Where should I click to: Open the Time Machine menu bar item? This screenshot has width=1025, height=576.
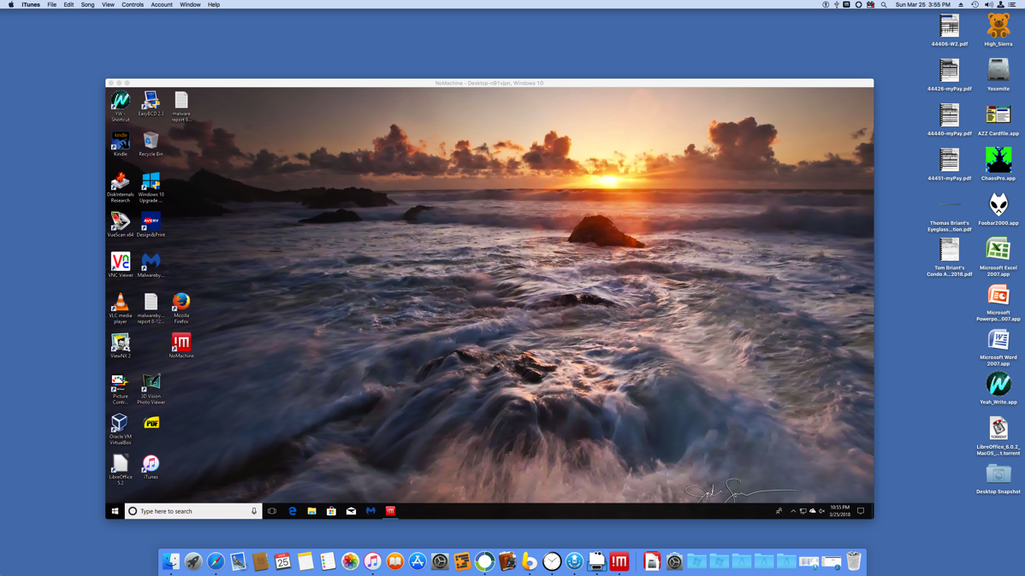click(x=975, y=5)
